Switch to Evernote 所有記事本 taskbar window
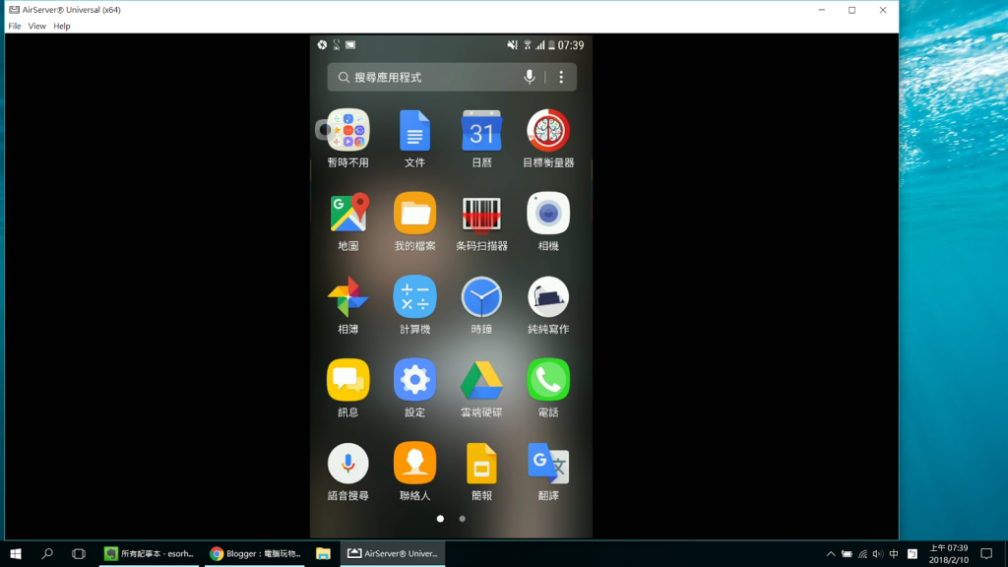 pyautogui.click(x=150, y=553)
